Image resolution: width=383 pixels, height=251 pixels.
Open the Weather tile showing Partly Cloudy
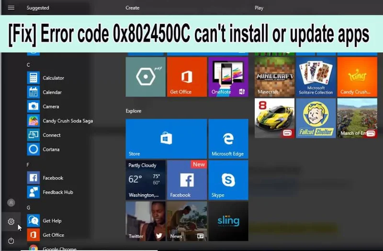(146, 180)
